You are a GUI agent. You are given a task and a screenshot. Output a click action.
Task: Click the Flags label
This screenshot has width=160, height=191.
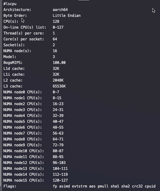coord(10,186)
